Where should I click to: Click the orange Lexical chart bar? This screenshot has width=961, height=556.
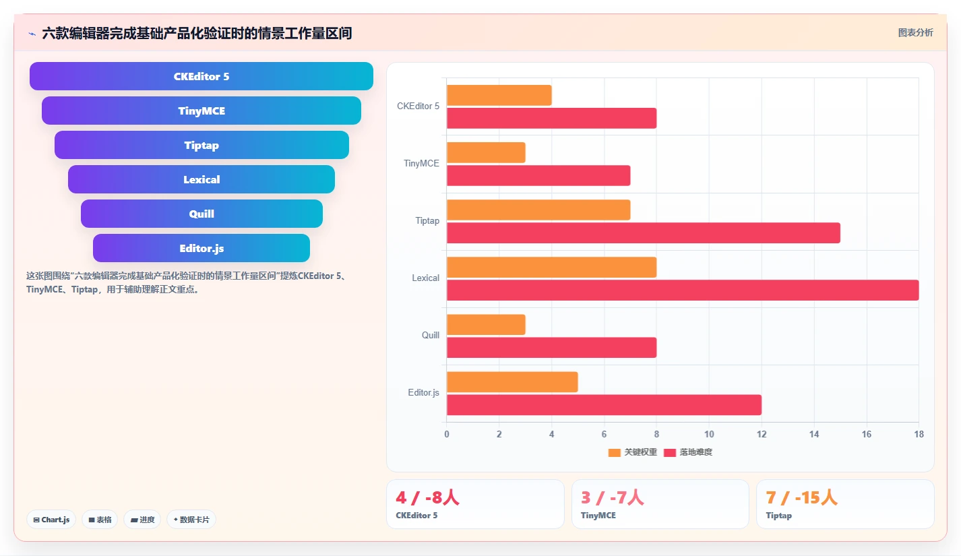(551, 267)
